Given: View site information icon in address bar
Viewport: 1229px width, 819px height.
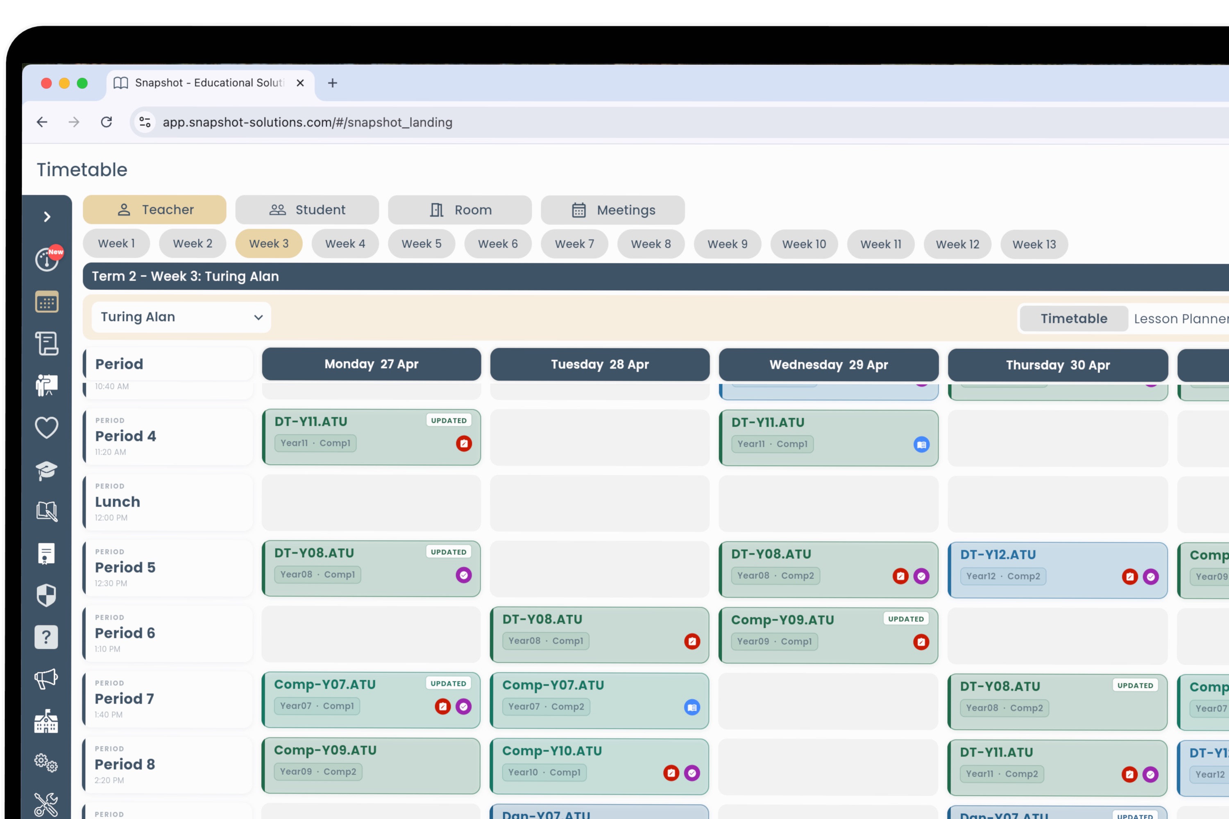Looking at the screenshot, I should (145, 122).
